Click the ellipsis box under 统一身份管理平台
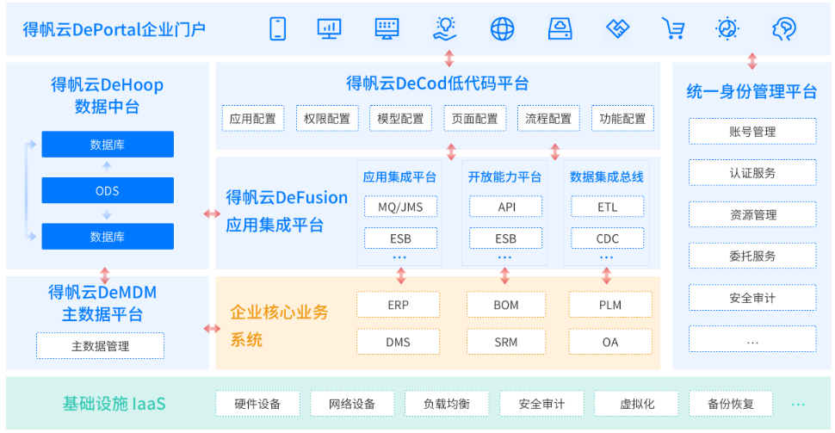Image resolution: width=835 pixels, height=433 pixels. coord(752,339)
